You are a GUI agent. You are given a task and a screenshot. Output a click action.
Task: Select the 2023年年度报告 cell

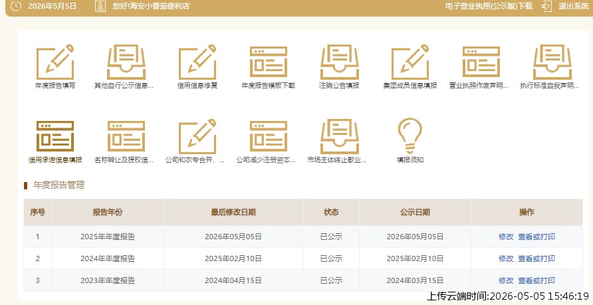click(108, 280)
